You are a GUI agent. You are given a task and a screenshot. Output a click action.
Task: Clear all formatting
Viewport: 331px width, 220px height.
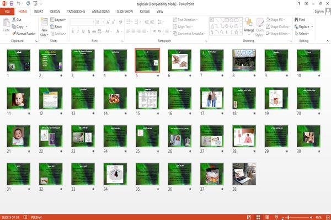click(120, 22)
